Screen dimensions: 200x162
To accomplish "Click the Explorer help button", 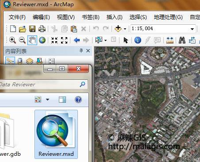I will click(x=78, y=100).
